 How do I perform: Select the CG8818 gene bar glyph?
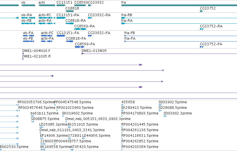[70, 11]
